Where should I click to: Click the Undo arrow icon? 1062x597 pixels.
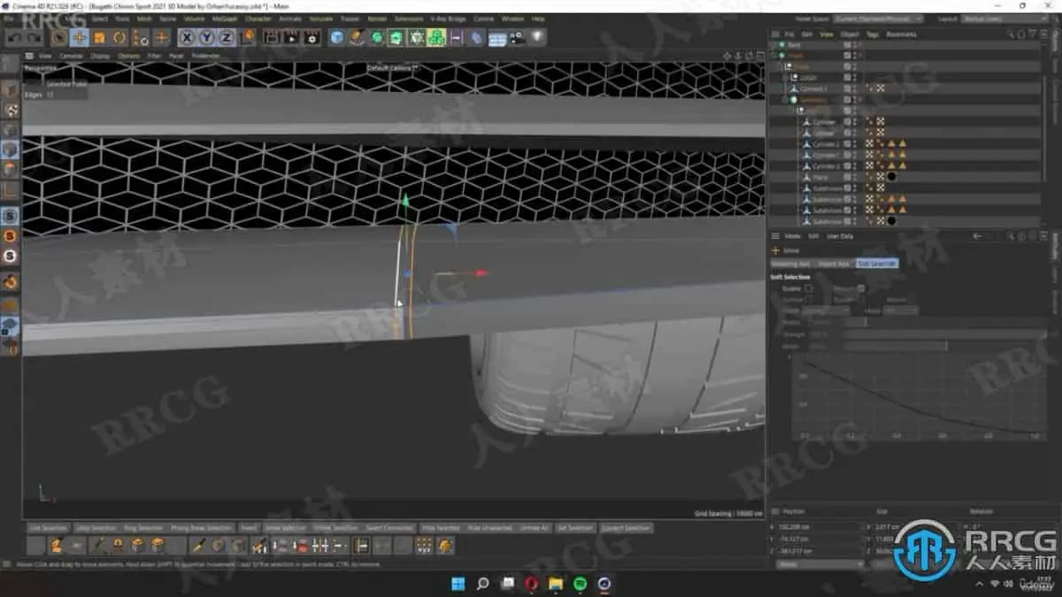tap(15, 37)
